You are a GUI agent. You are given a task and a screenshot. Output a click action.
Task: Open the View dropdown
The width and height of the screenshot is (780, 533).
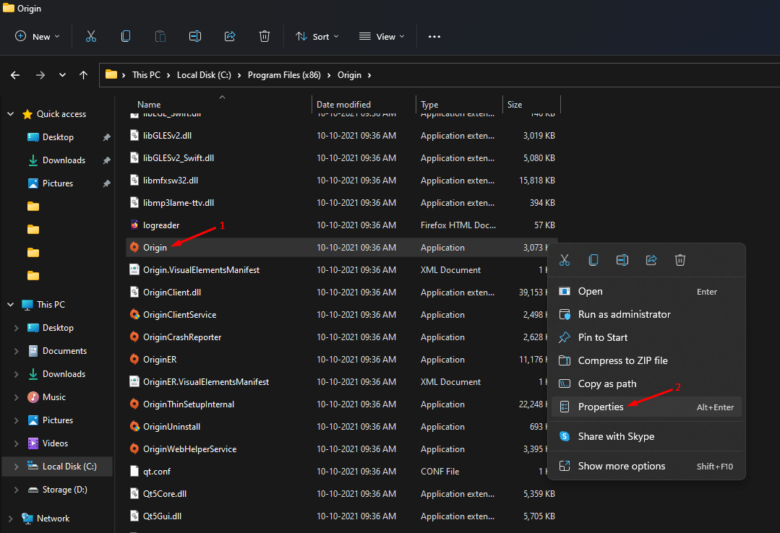point(382,36)
